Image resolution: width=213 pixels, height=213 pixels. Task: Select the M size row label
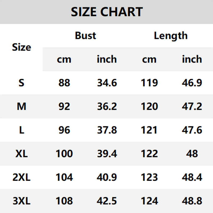click(22, 106)
